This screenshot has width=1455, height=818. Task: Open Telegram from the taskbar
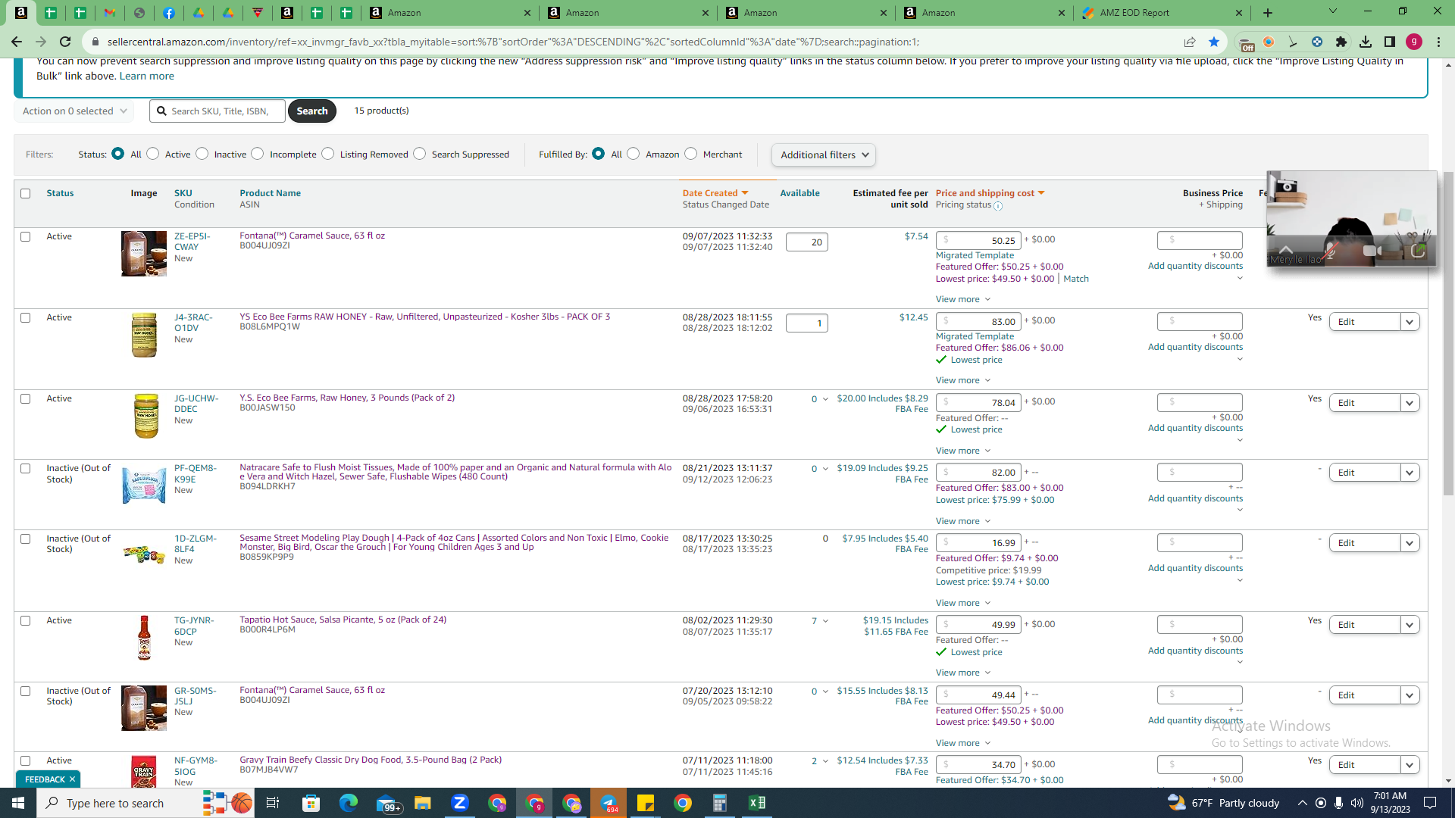point(609,803)
